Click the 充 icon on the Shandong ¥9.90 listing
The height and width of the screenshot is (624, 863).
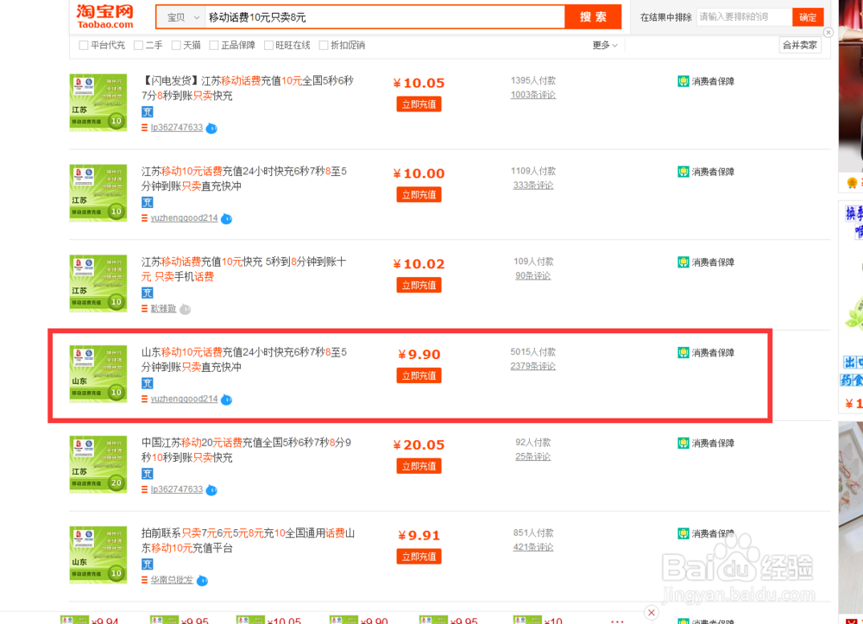pyautogui.click(x=147, y=382)
